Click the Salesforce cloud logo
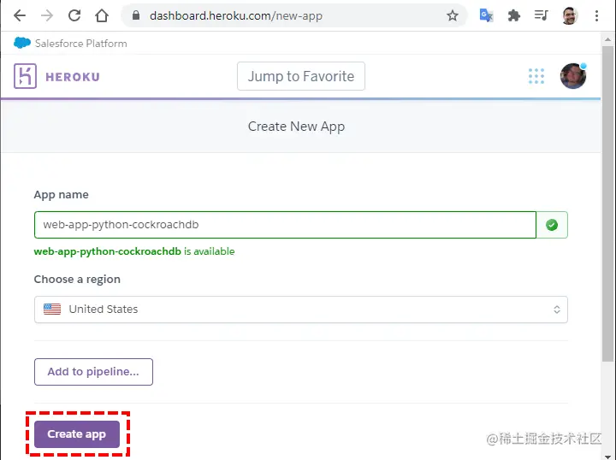The height and width of the screenshot is (460, 616). coord(22,43)
